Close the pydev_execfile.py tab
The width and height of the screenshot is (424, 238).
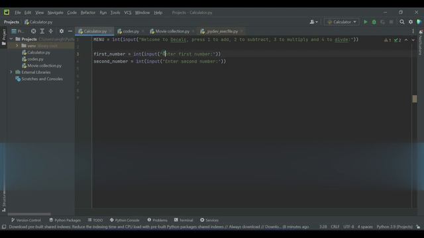coord(241,31)
